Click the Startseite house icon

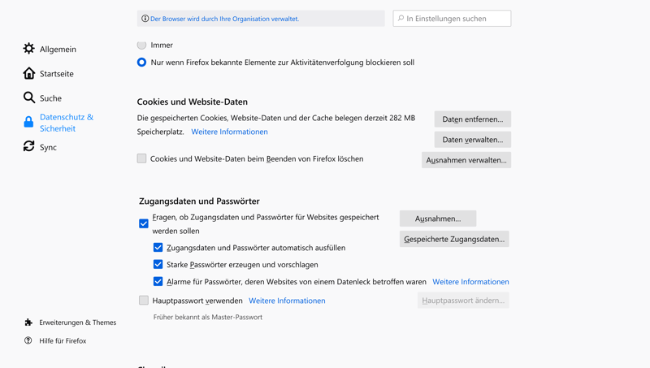tap(29, 73)
